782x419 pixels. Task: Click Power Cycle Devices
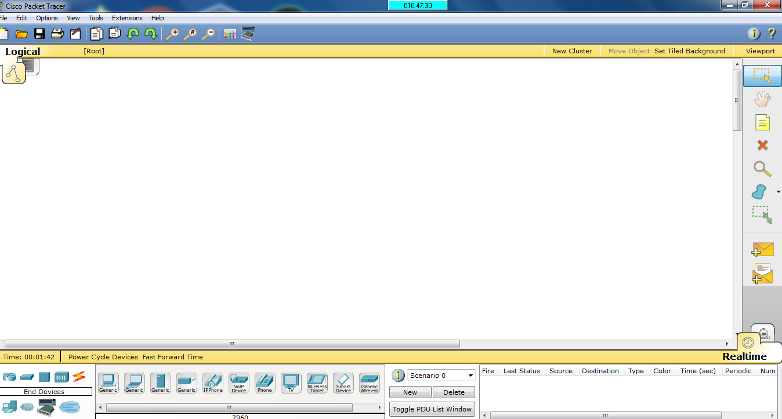tap(103, 357)
